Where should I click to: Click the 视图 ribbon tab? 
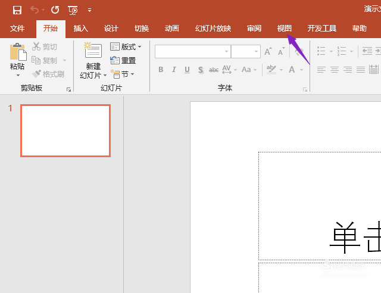pyautogui.click(x=285, y=29)
